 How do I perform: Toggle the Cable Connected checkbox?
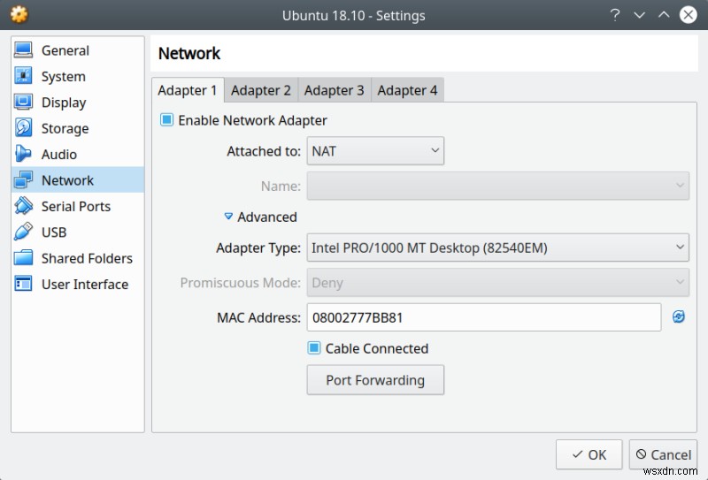[x=314, y=347]
